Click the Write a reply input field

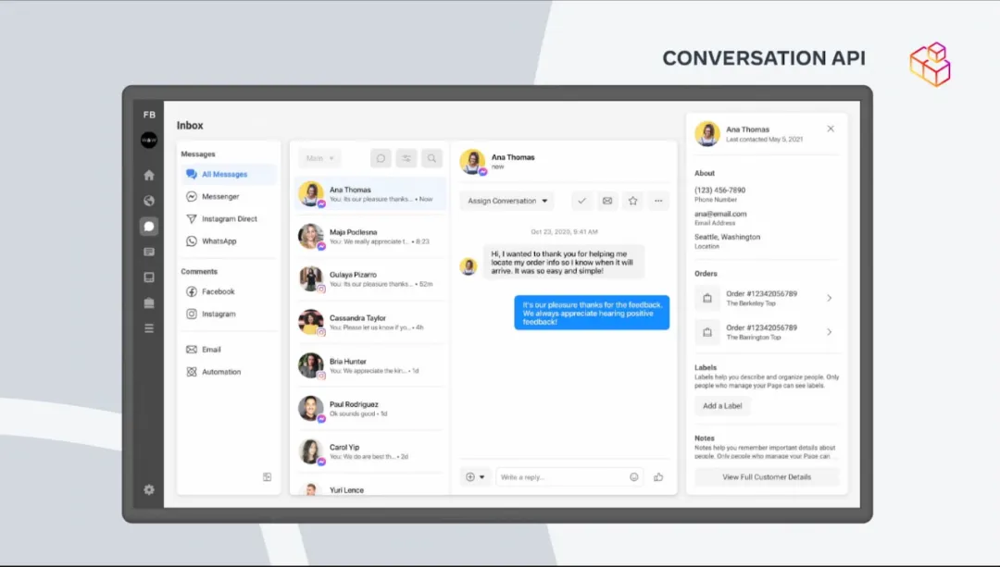pos(569,476)
